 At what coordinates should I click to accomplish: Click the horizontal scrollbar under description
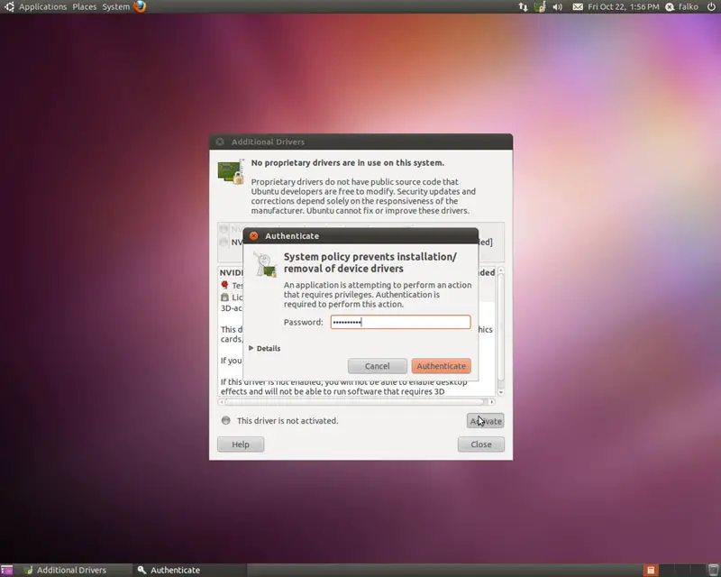tap(355, 402)
